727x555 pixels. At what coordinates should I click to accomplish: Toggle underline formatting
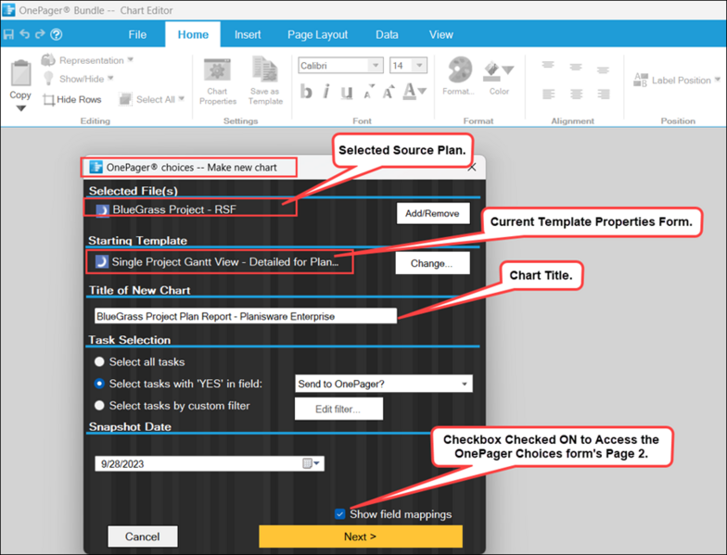[x=347, y=93]
